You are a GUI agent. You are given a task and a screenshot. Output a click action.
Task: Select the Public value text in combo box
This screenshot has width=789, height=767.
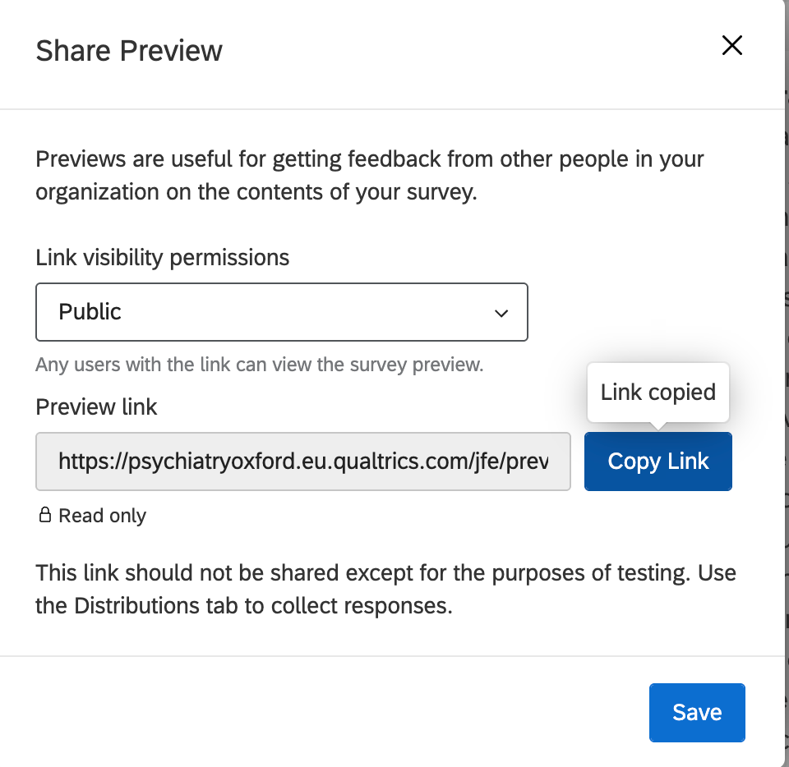pyautogui.click(x=90, y=311)
